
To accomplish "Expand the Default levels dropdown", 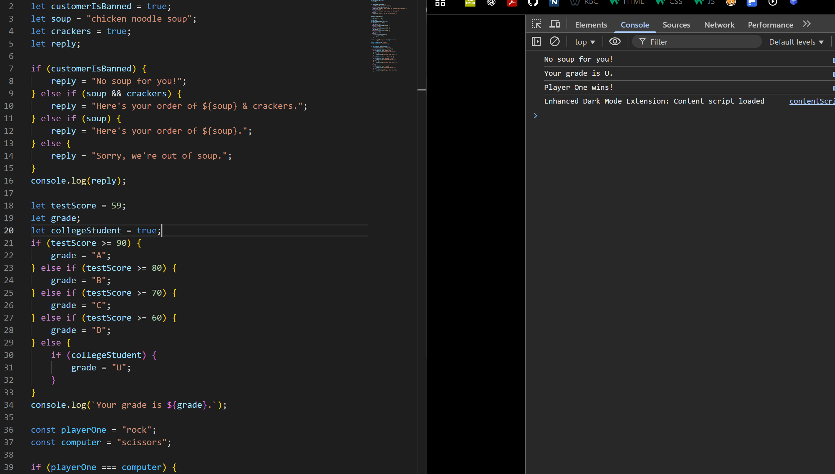I will click(796, 42).
